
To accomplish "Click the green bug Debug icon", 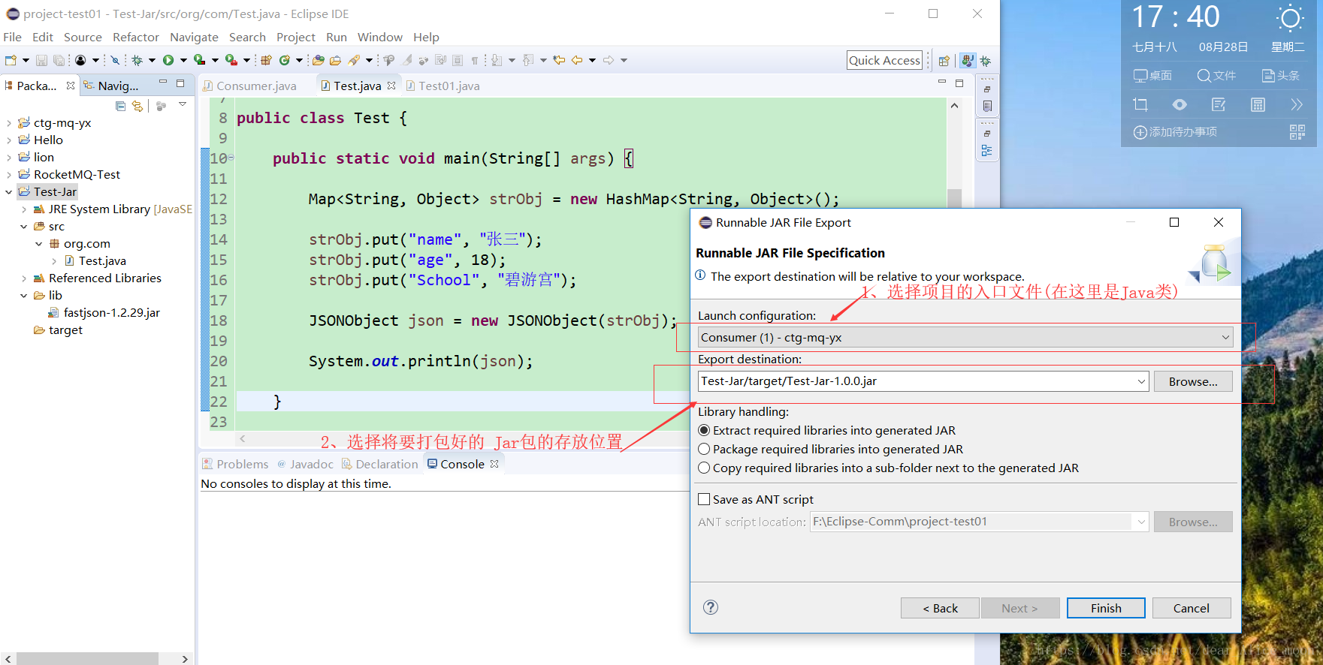I will 137,60.
